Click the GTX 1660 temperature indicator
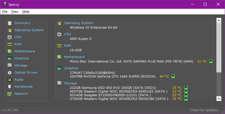Viewport: 225px width, 114px height. (173, 76)
